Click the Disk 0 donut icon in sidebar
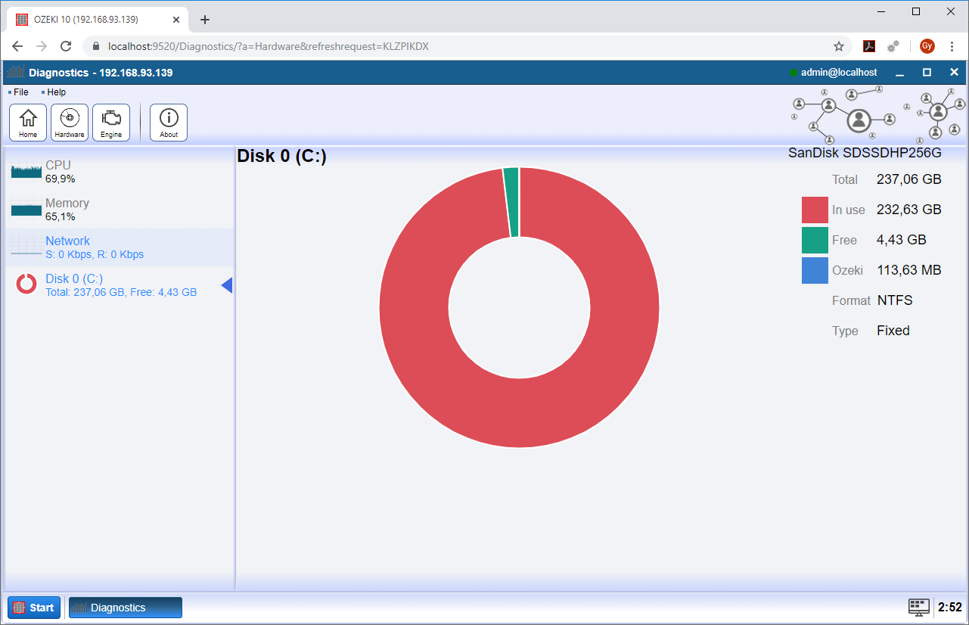 (26, 285)
